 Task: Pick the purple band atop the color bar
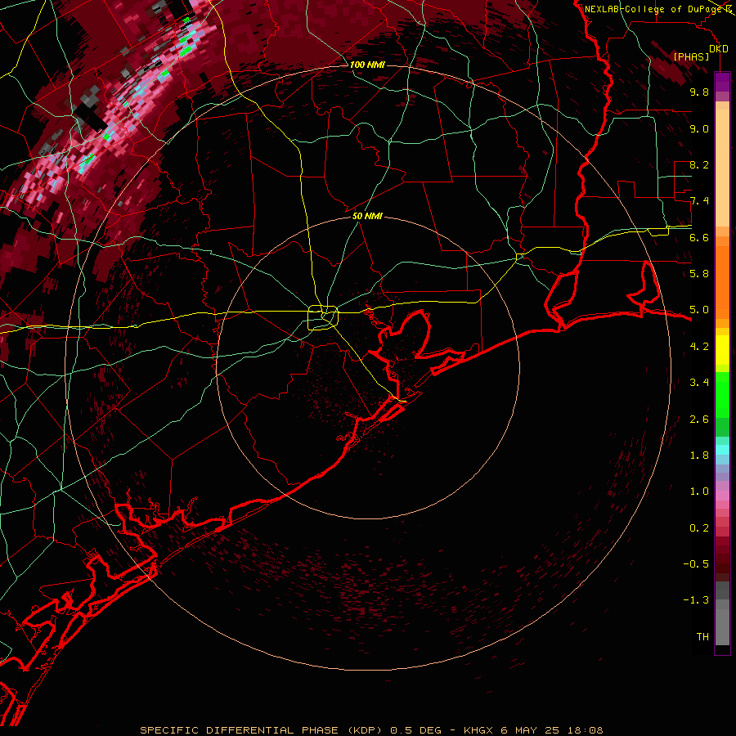tap(722, 82)
